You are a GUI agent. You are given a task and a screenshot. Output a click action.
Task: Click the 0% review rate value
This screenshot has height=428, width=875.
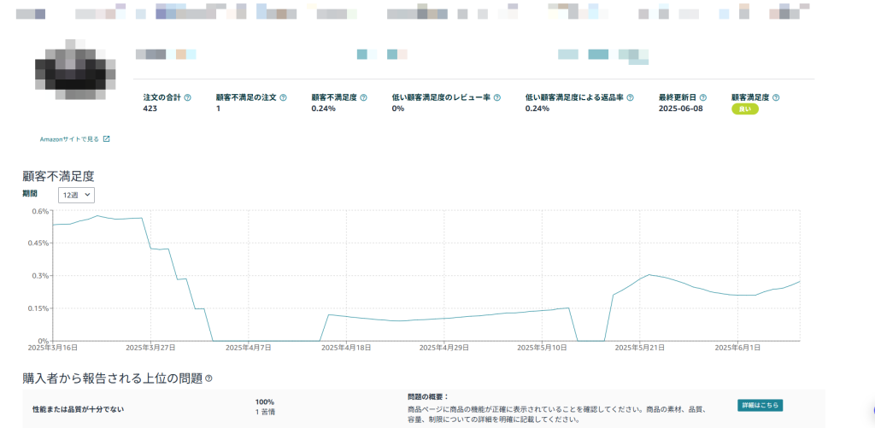pos(398,108)
